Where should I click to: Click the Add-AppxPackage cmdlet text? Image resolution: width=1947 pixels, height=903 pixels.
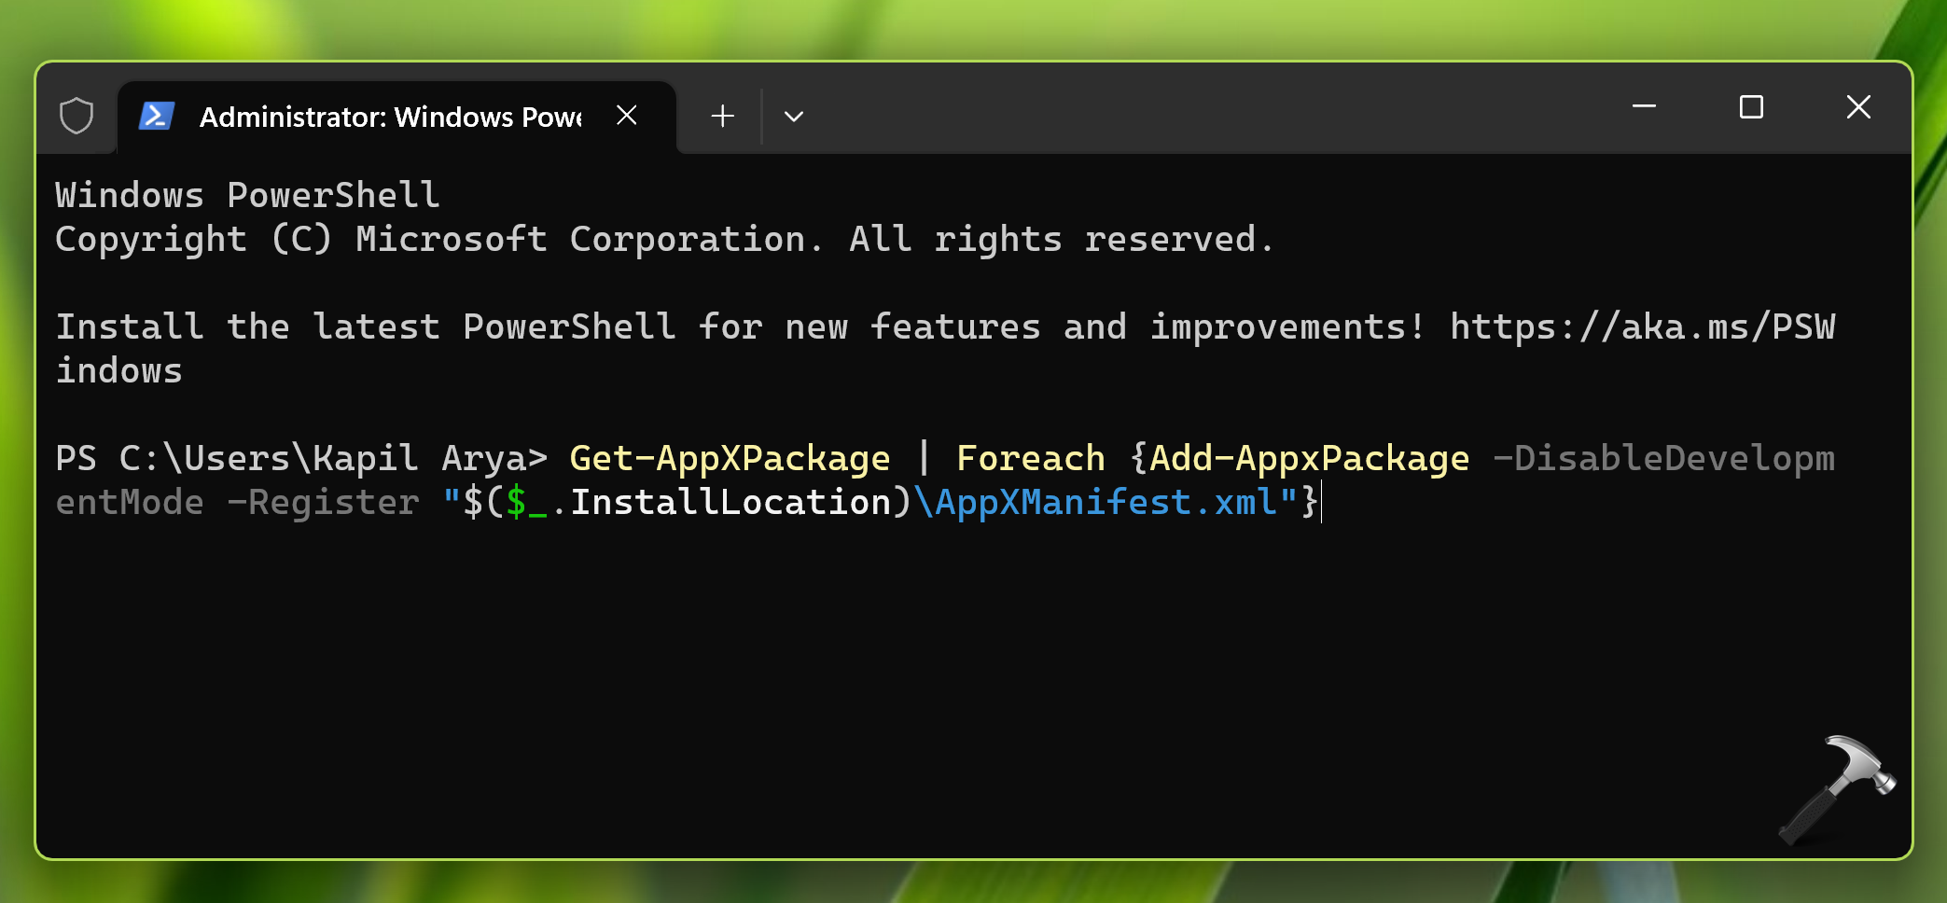[1309, 459]
